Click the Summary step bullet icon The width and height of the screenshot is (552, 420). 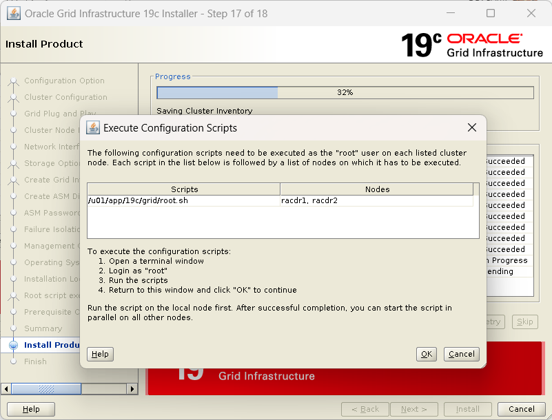(x=13, y=328)
